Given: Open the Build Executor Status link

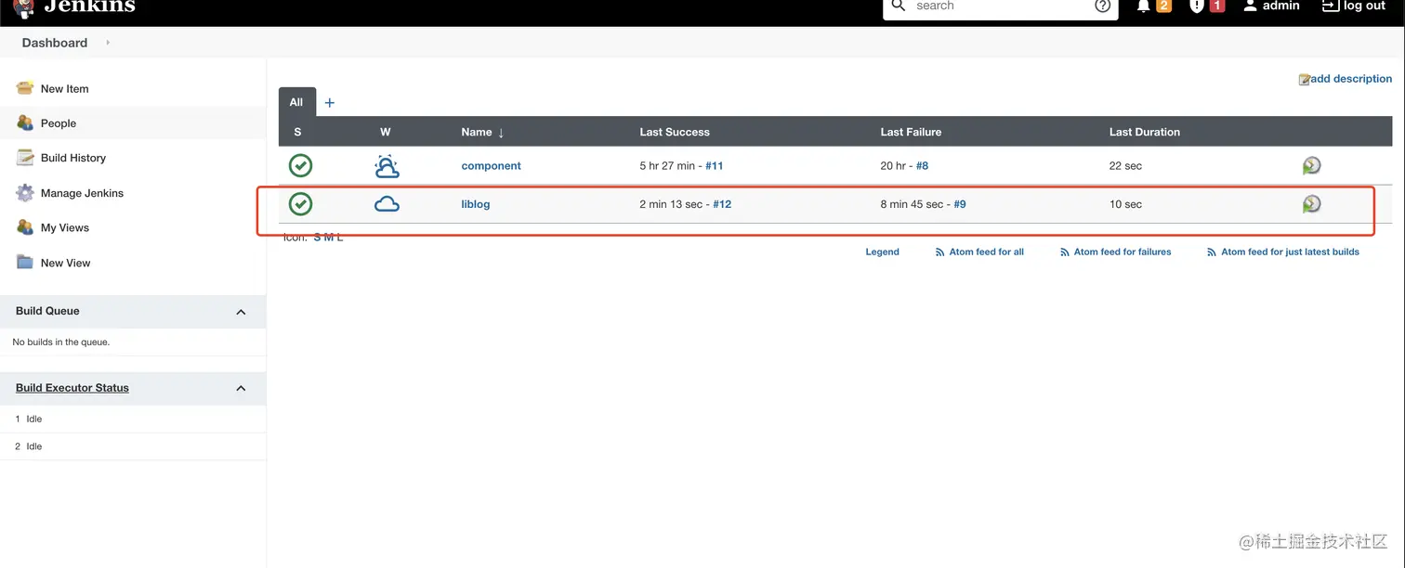Looking at the screenshot, I should [72, 388].
